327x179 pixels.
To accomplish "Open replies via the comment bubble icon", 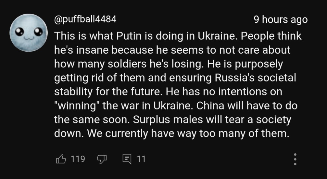I will pyautogui.click(x=127, y=159).
